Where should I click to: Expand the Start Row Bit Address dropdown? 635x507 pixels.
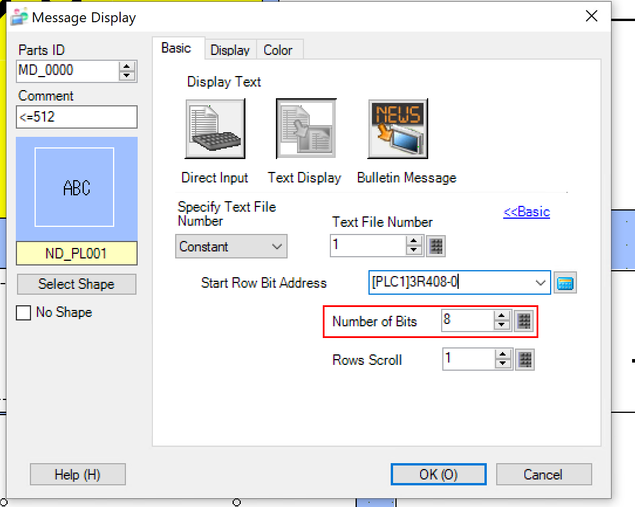tap(540, 283)
